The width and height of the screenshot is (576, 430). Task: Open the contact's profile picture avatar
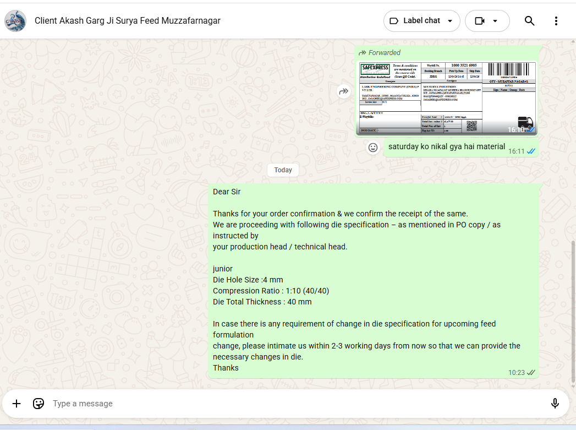(x=15, y=21)
